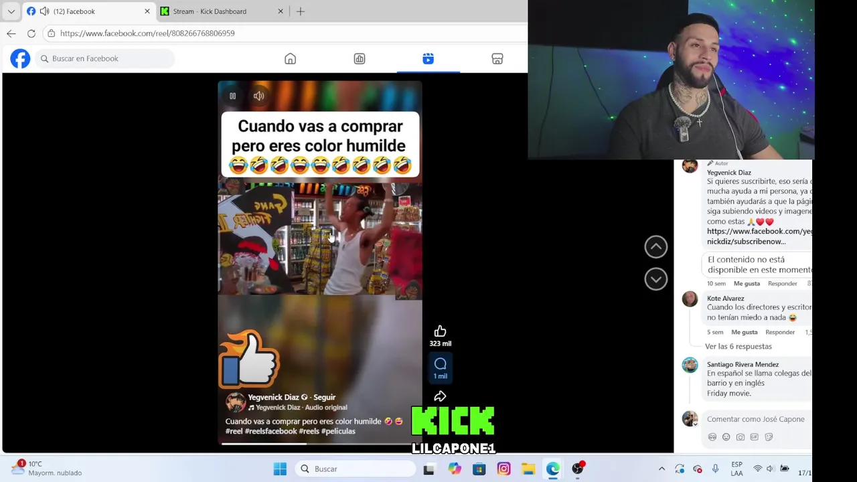This screenshot has height=482, width=857.
Task: Click Yegvenick Diaz avatar on reel
Action: (x=235, y=402)
